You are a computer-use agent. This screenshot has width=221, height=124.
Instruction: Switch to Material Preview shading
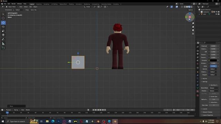(189, 7)
